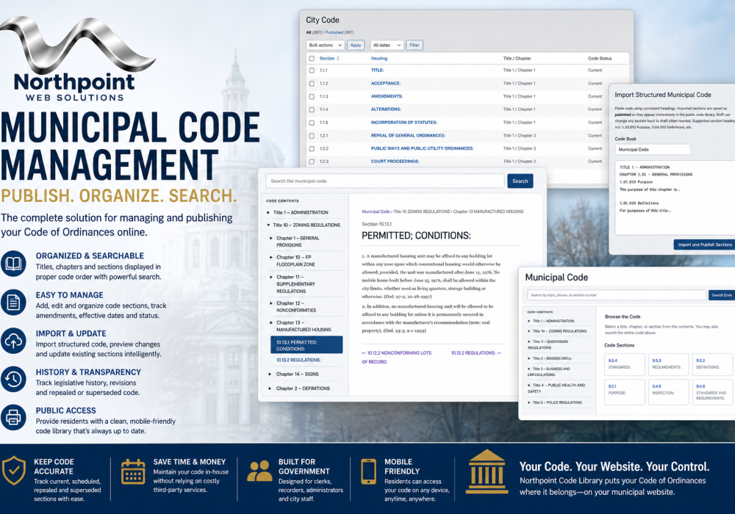Sort by the Heading column header
This screenshot has width=735, height=514.
click(379, 59)
